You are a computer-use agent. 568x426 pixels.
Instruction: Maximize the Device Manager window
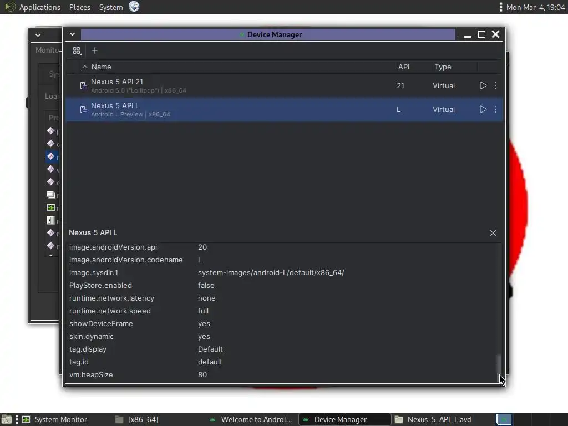click(481, 34)
